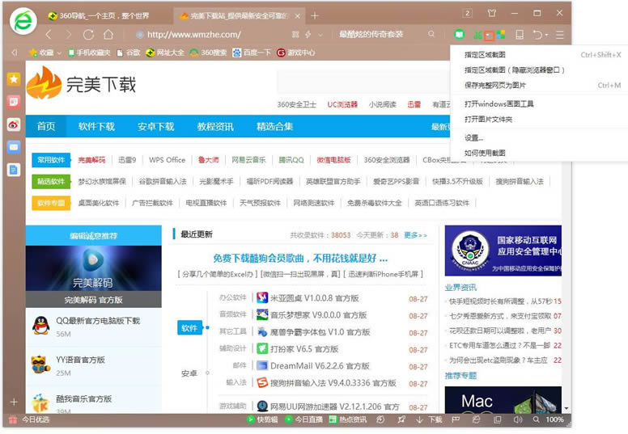This screenshot has height=434, width=628.
Task: Open the skin (shirt) icon in title bar
Action: (x=492, y=13)
